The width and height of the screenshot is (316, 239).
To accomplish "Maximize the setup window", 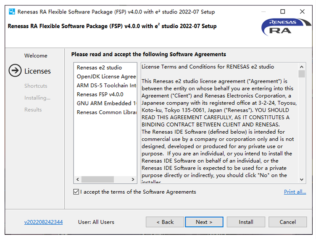I will pyautogui.click(x=282, y=11).
